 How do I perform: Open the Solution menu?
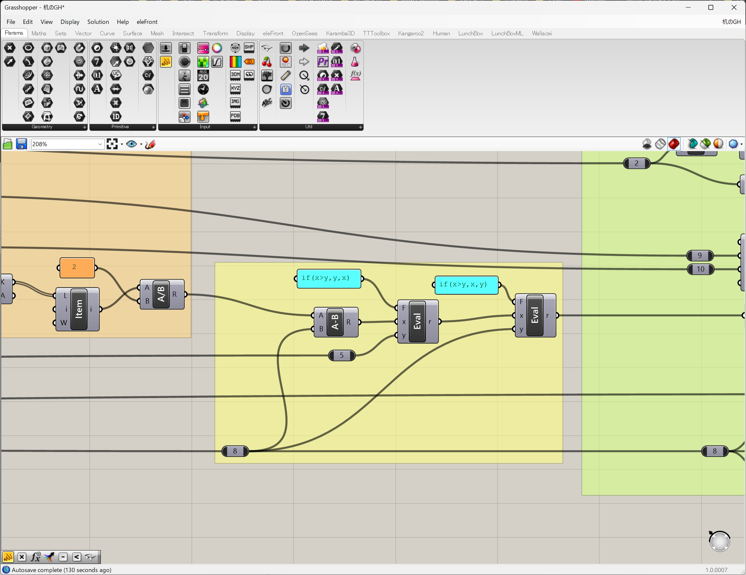pyautogui.click(x=98, y=22)
